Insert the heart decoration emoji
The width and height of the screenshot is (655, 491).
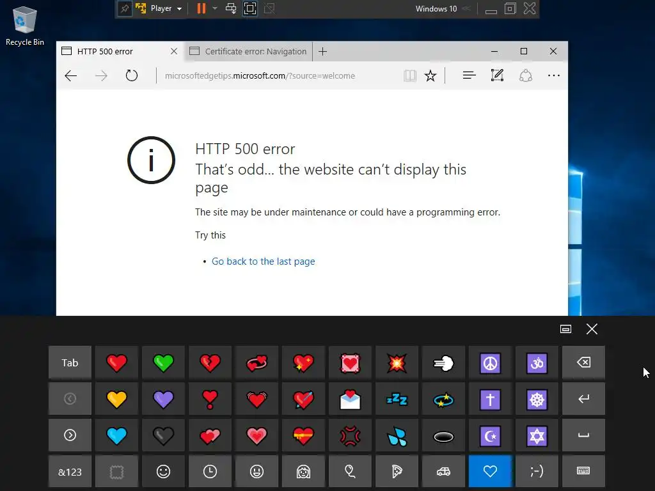(x=350, y=363)
